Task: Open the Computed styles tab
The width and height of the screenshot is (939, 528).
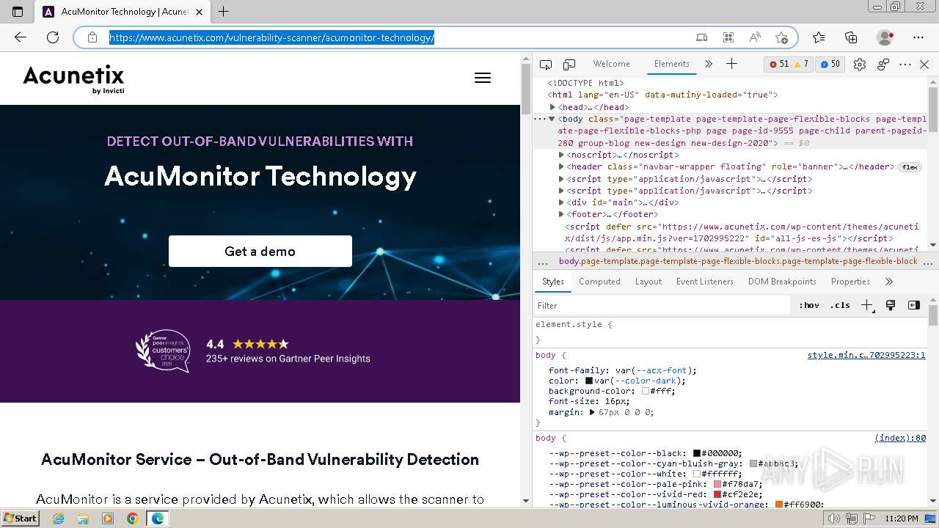Action: point(599,282)
